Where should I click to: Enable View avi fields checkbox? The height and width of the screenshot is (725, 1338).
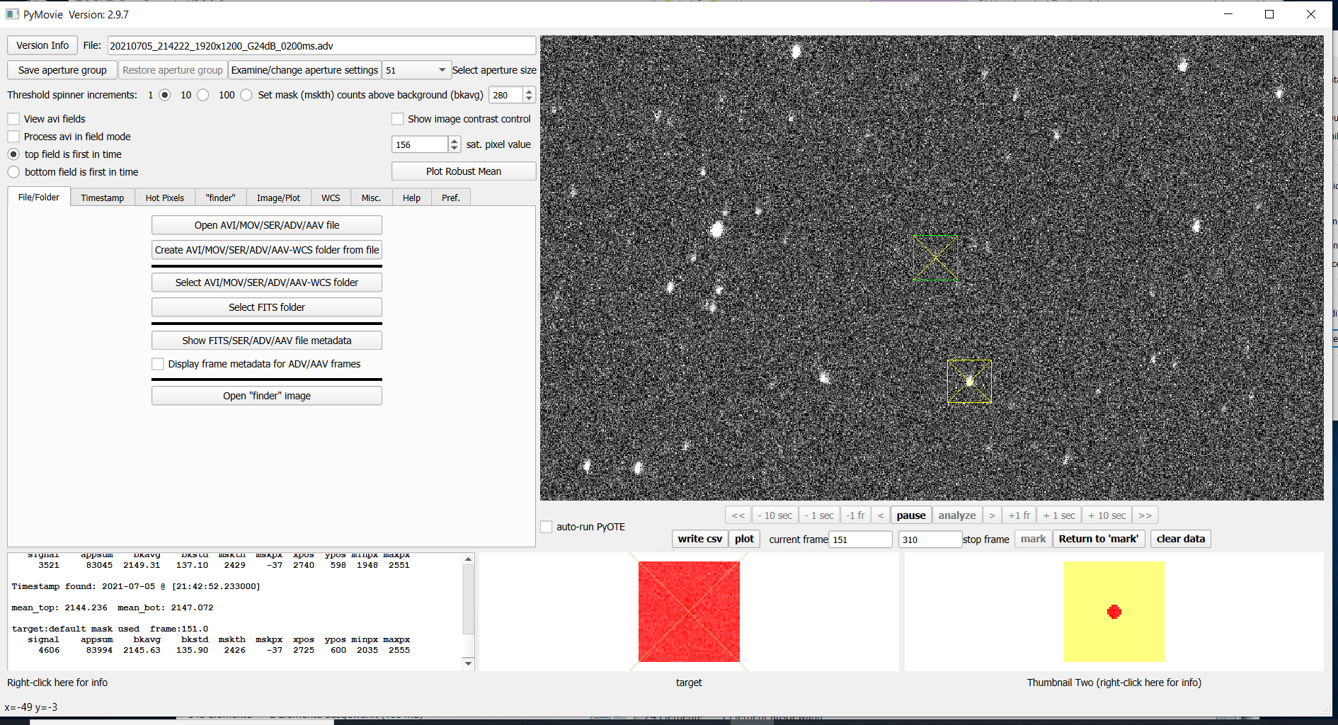[14, 119]
